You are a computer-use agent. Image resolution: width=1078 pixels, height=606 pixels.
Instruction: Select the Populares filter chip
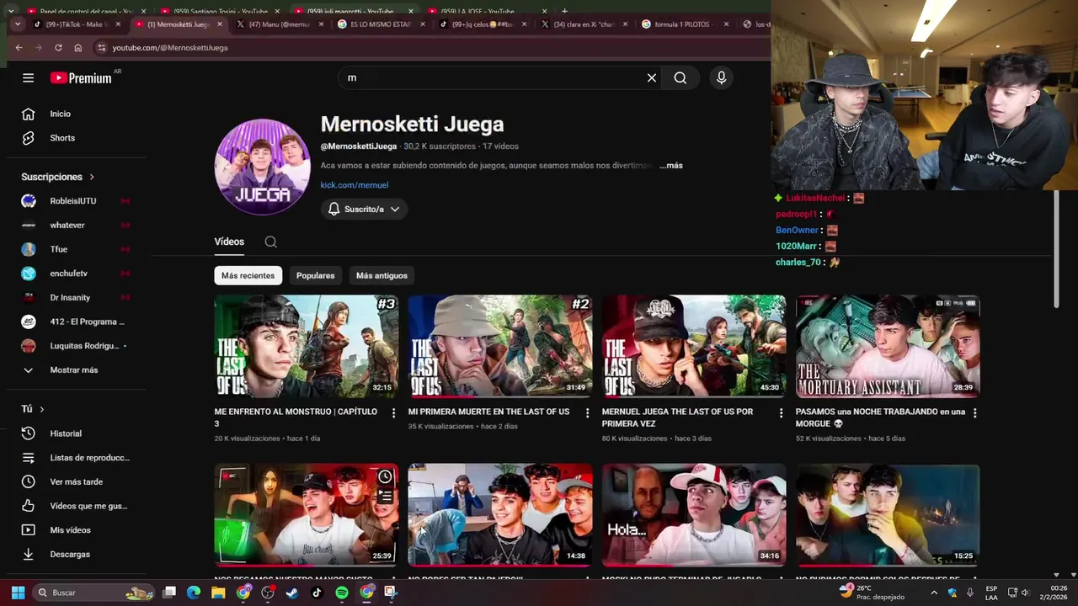tap(315, 275)
